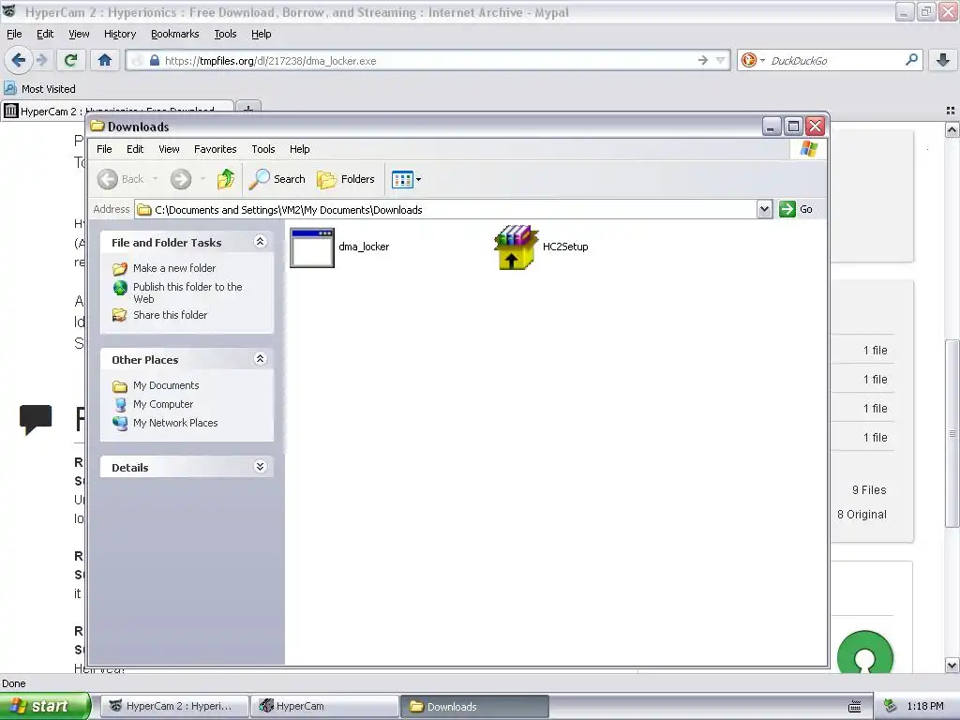The height and width of the screenshot is (720, 960).
Task: Click browser scrollbar up arrow
Action: (x=952, y=129)
